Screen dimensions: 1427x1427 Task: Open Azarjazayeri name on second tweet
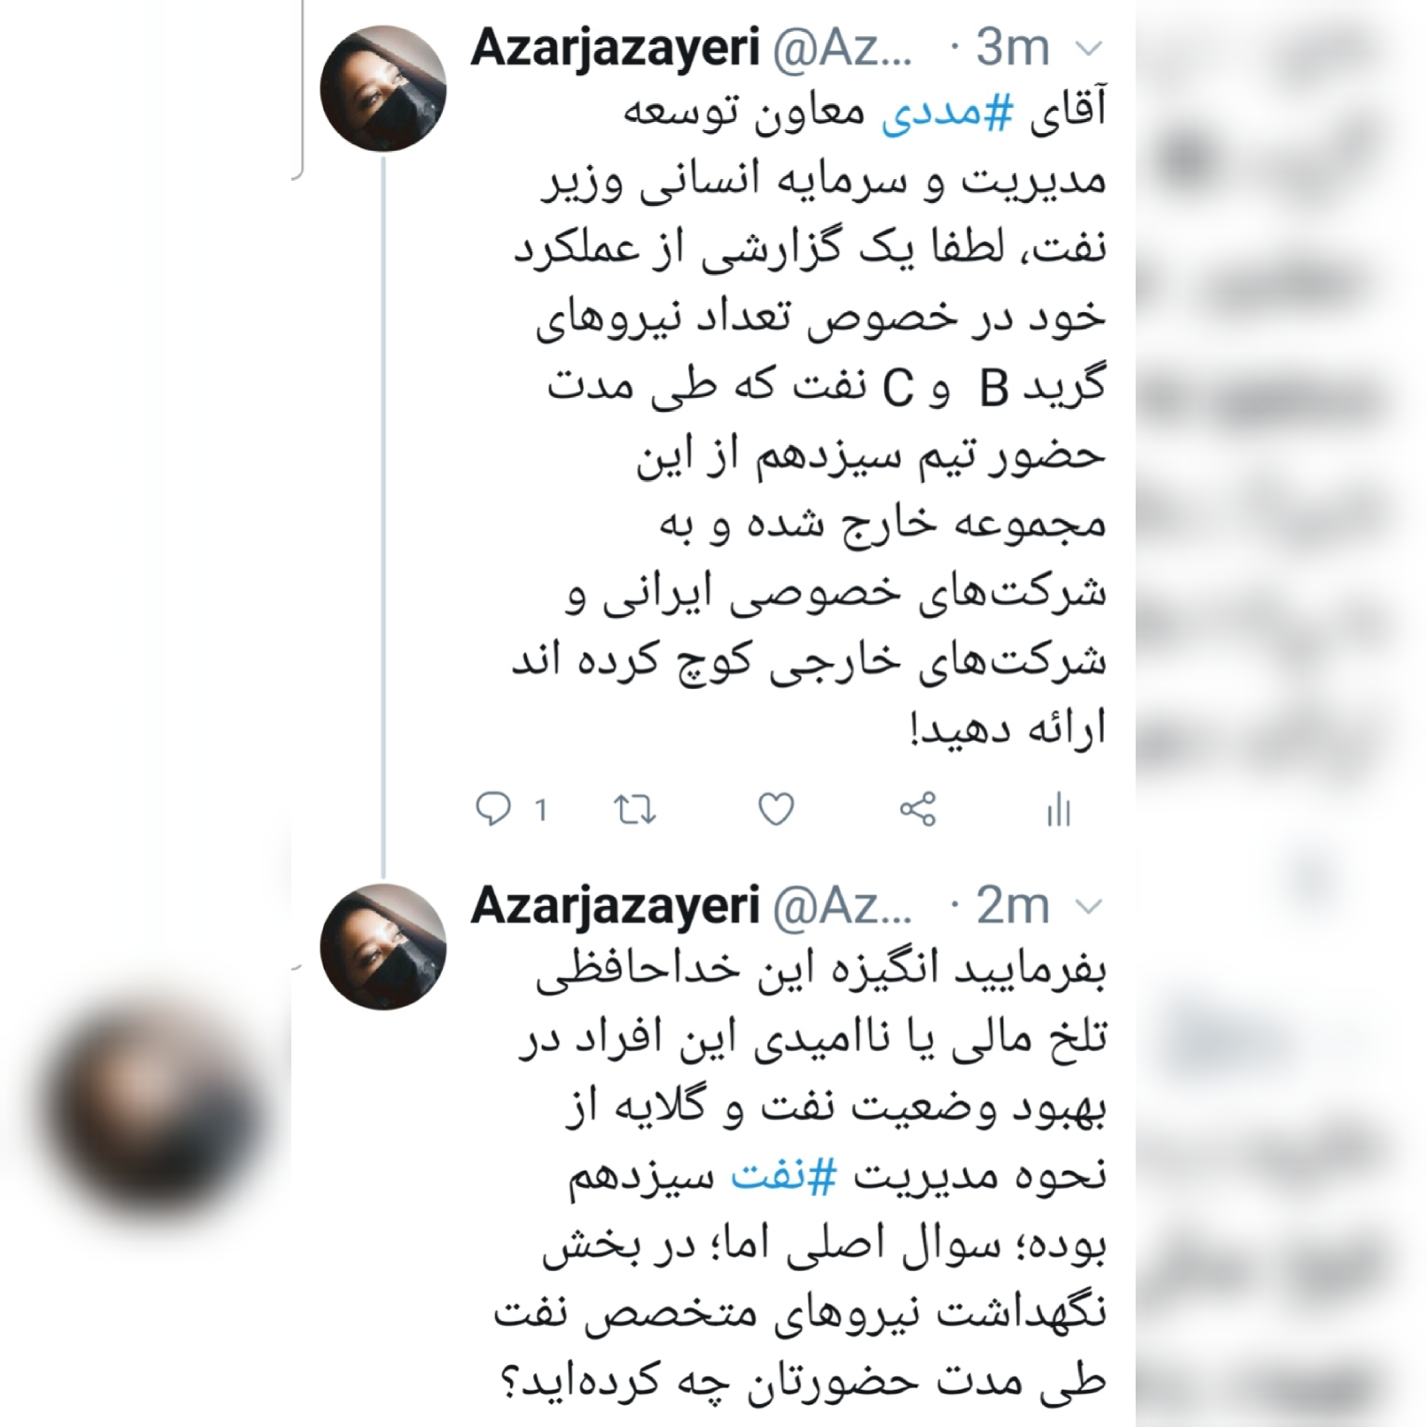click(615, 906)
